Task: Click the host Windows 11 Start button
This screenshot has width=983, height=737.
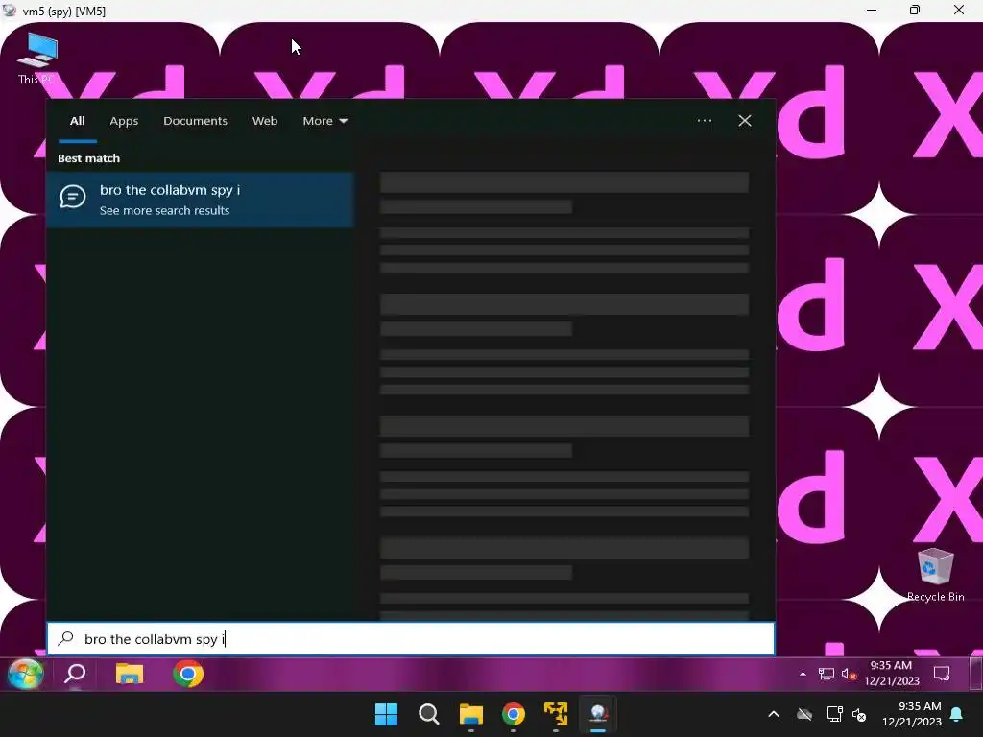Action: click(386, 714)
